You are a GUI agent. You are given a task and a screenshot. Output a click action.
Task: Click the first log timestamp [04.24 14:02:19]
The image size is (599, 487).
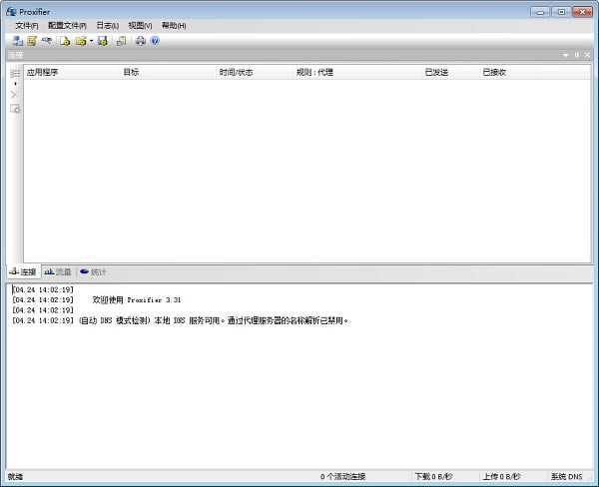pos(43,290)
